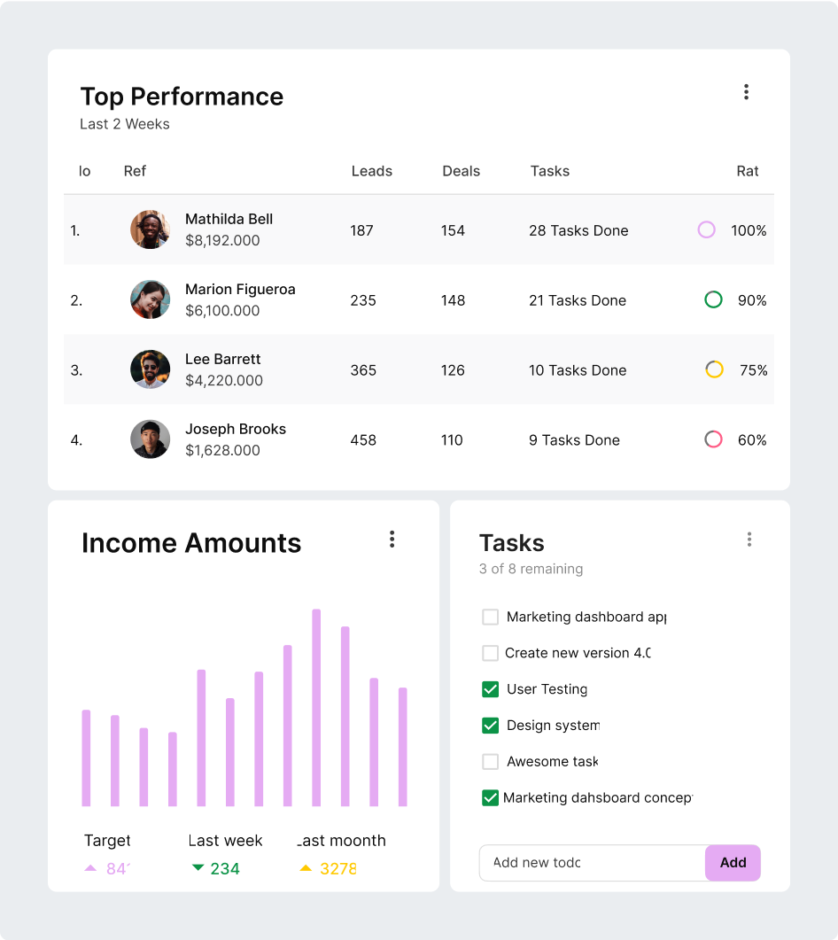The height and width of the screenshot is (940, 838).
Task: Open the Income Amounts three-dot menu
Action: tap(392, 540)
